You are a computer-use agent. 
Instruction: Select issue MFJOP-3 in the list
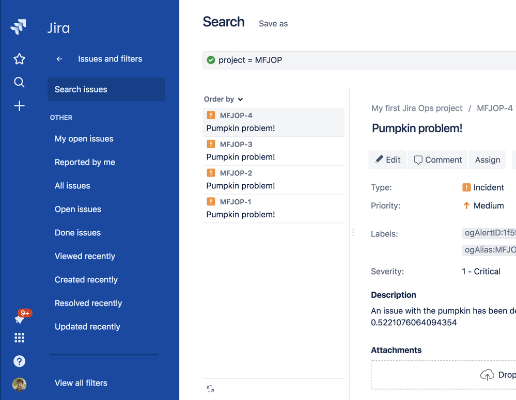click(273, 151)
